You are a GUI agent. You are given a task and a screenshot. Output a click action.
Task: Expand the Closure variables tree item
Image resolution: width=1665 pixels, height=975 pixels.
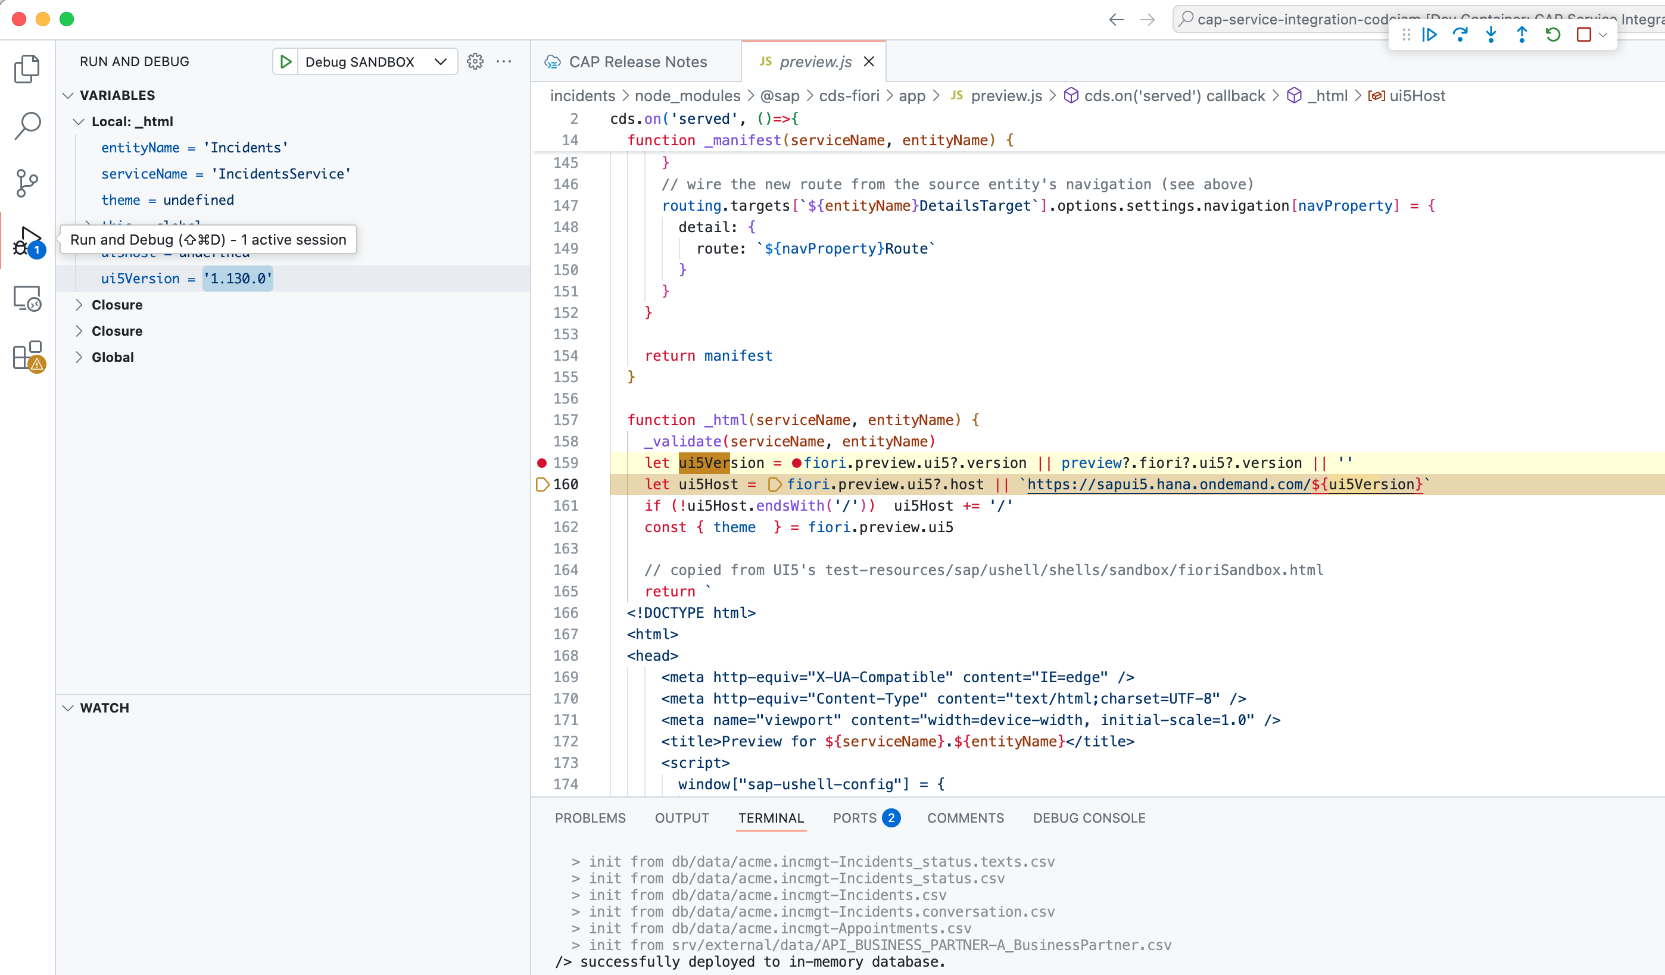(79, 304)
